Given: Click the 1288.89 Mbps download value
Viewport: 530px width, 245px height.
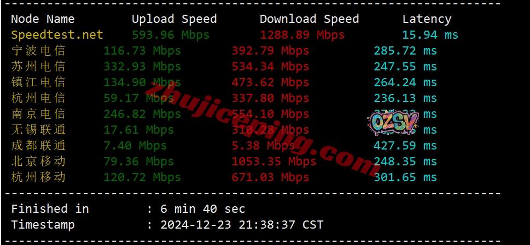Looking at the screenshot, I should [302, 35].
